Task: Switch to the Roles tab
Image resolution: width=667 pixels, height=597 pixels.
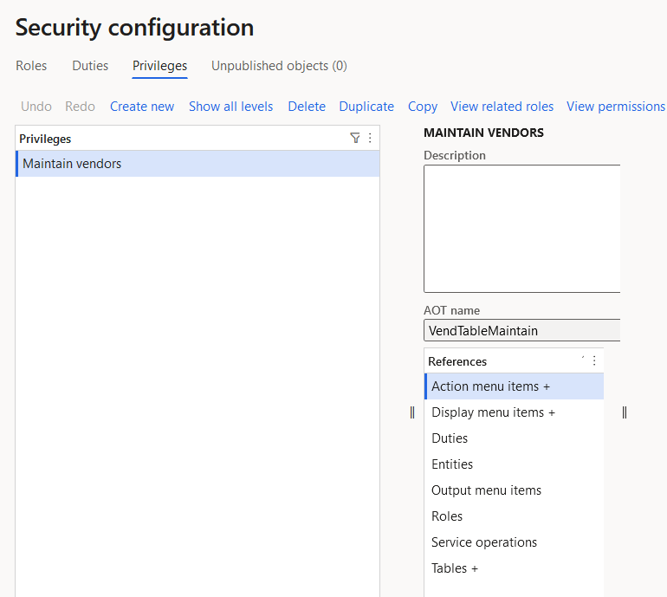Action: click(31, 66)
